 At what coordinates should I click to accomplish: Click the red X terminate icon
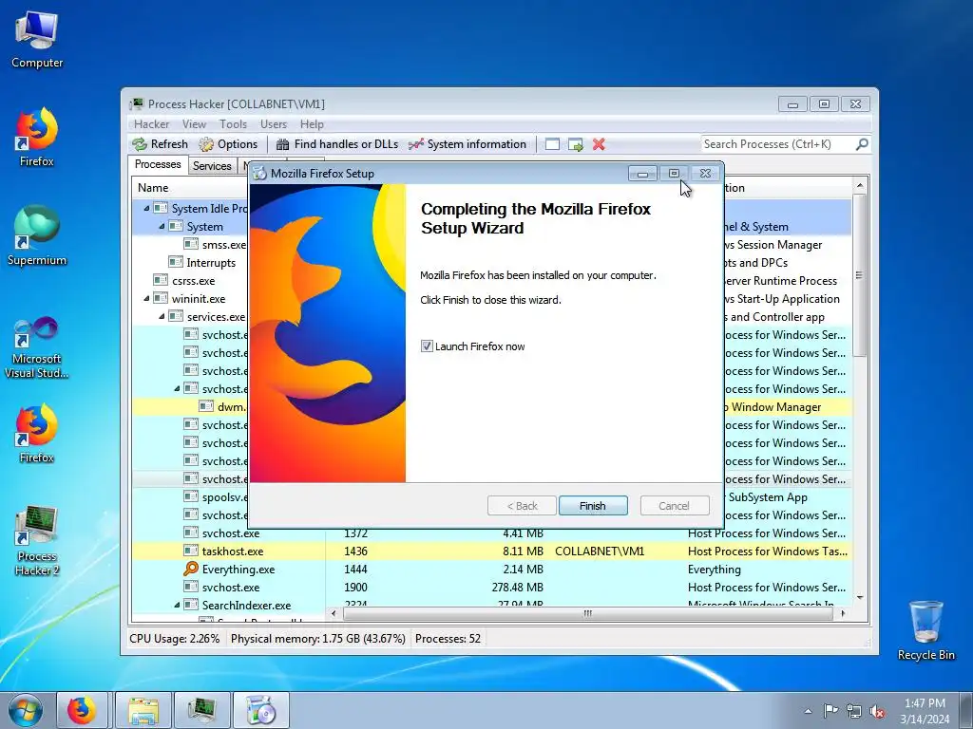click(599, 144)
